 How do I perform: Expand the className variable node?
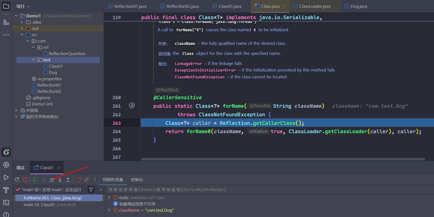pyautogui.click(x=109, y=210)
